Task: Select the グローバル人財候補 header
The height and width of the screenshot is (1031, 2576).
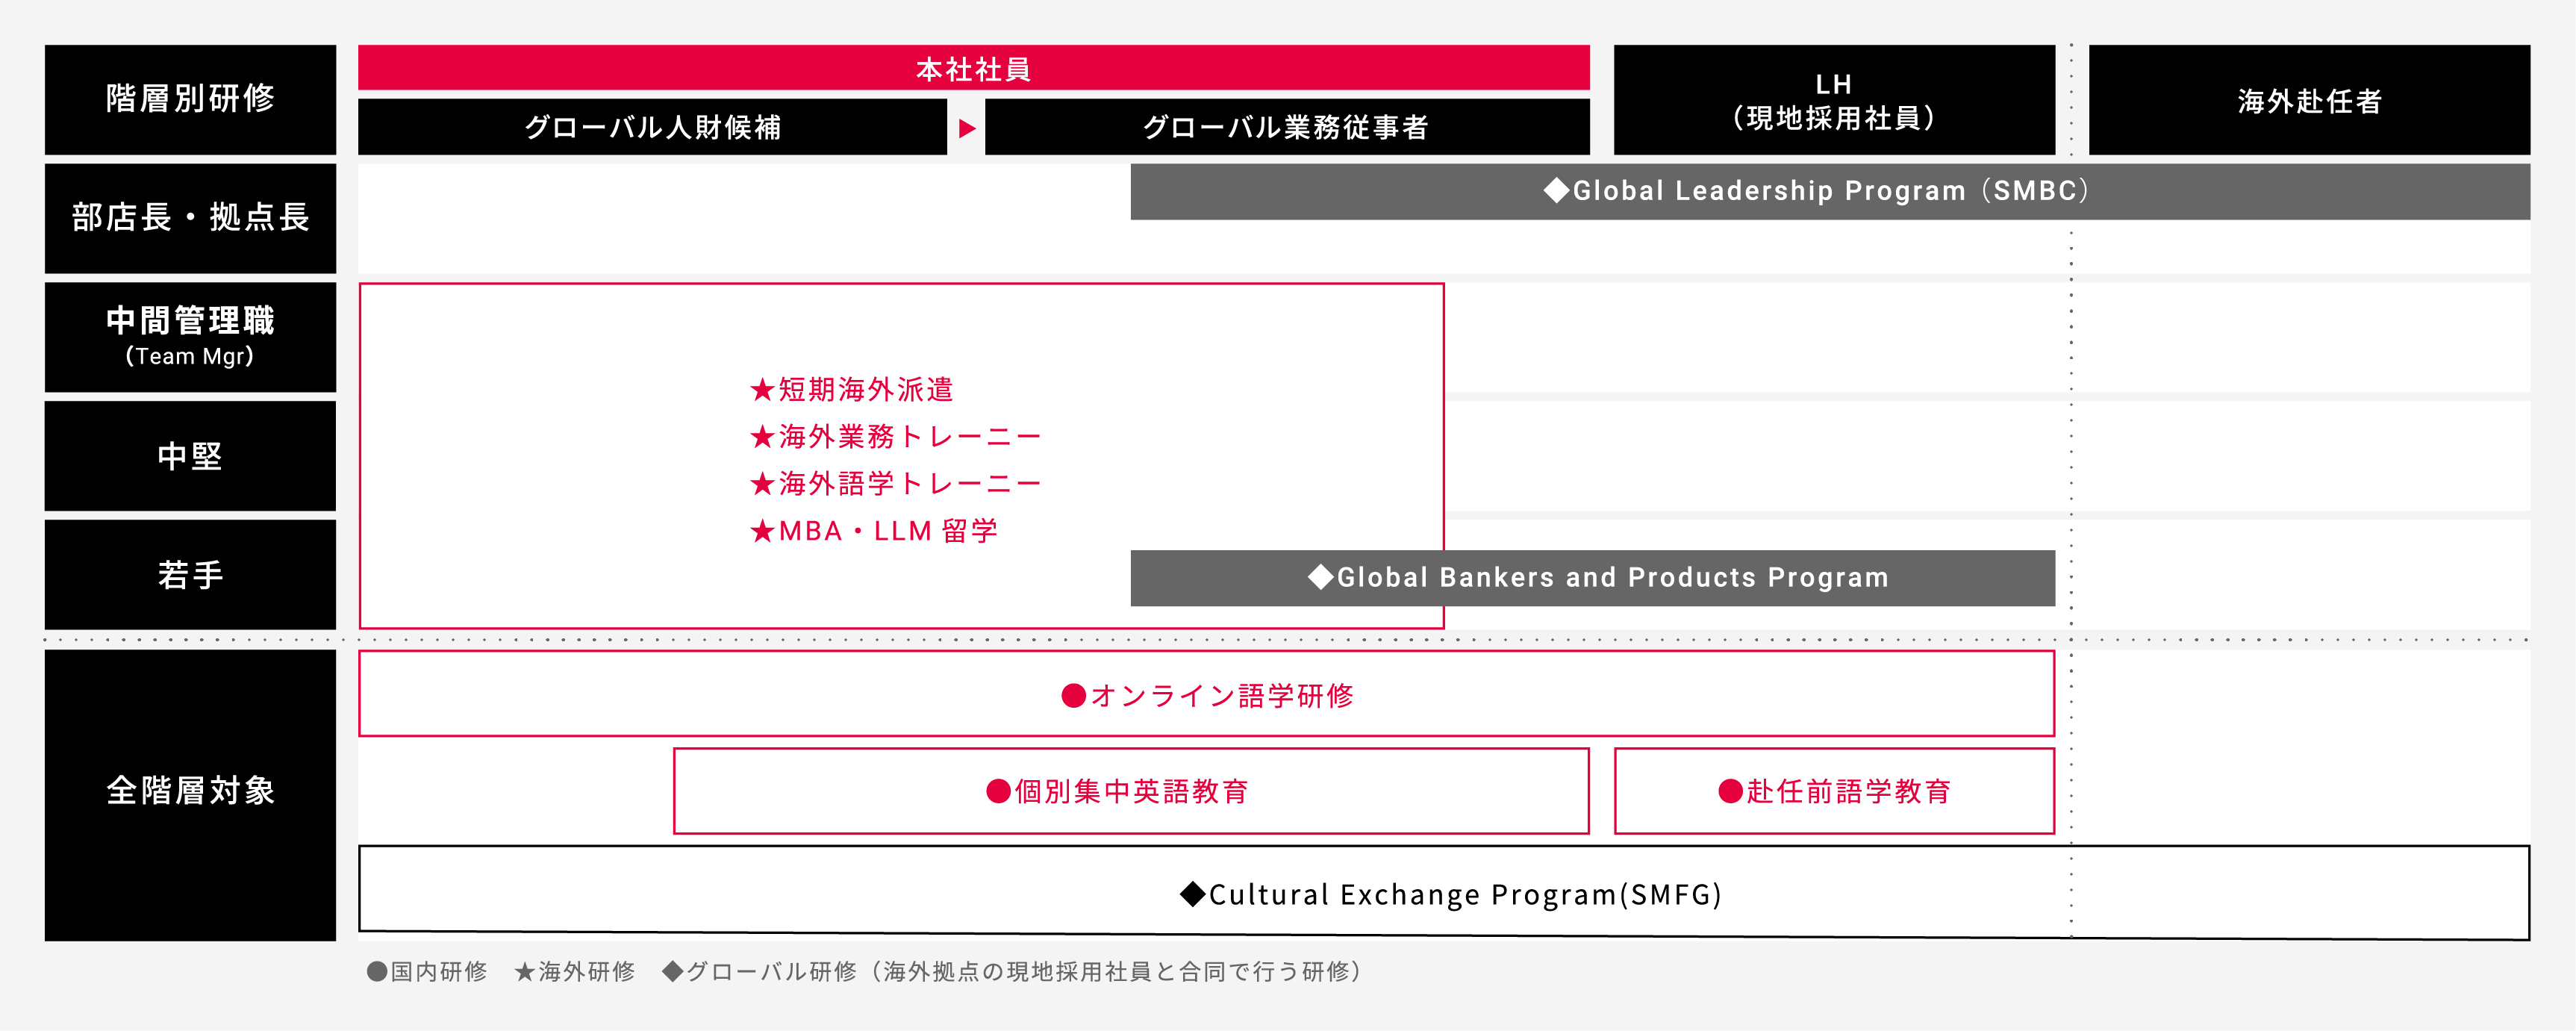Action: pos(652,127)
